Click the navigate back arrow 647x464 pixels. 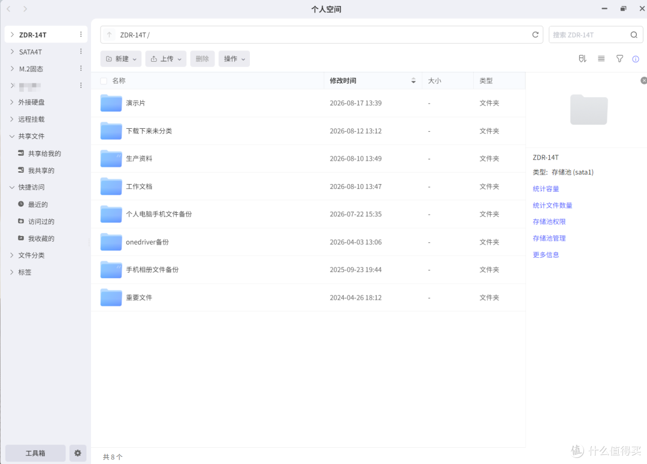click(8, 8)
